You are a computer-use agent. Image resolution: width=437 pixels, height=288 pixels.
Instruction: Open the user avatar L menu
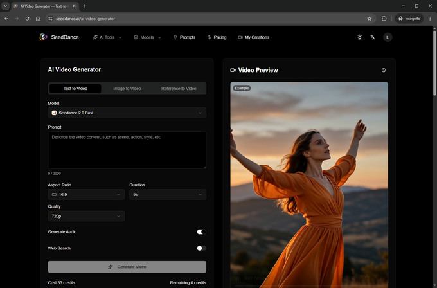(388, 37)
